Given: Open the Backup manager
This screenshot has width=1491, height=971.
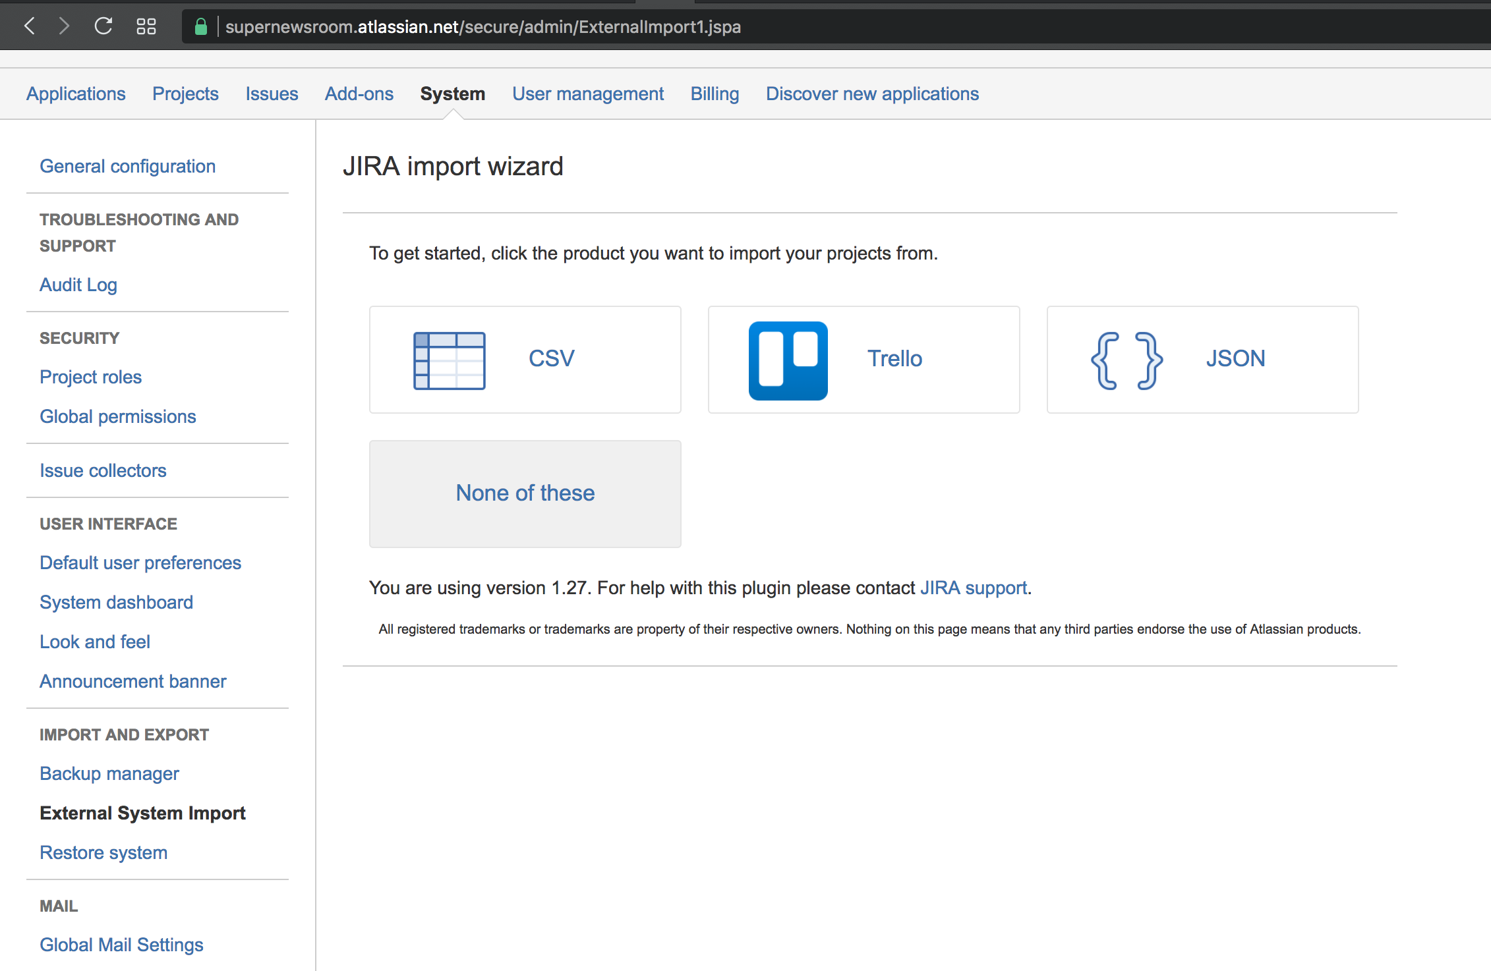Looking at the screenshot, I should pos(109,773).
